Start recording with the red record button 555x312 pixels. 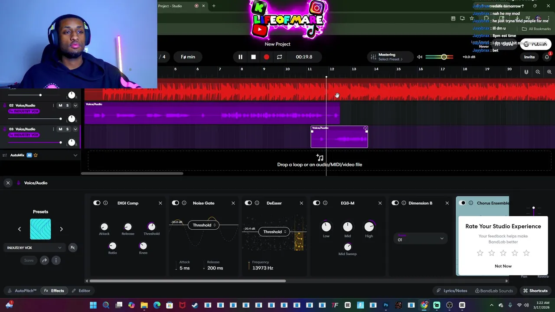[x=266, y=57]
